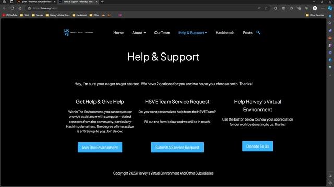Open browser extensions icon

(276, 8)
